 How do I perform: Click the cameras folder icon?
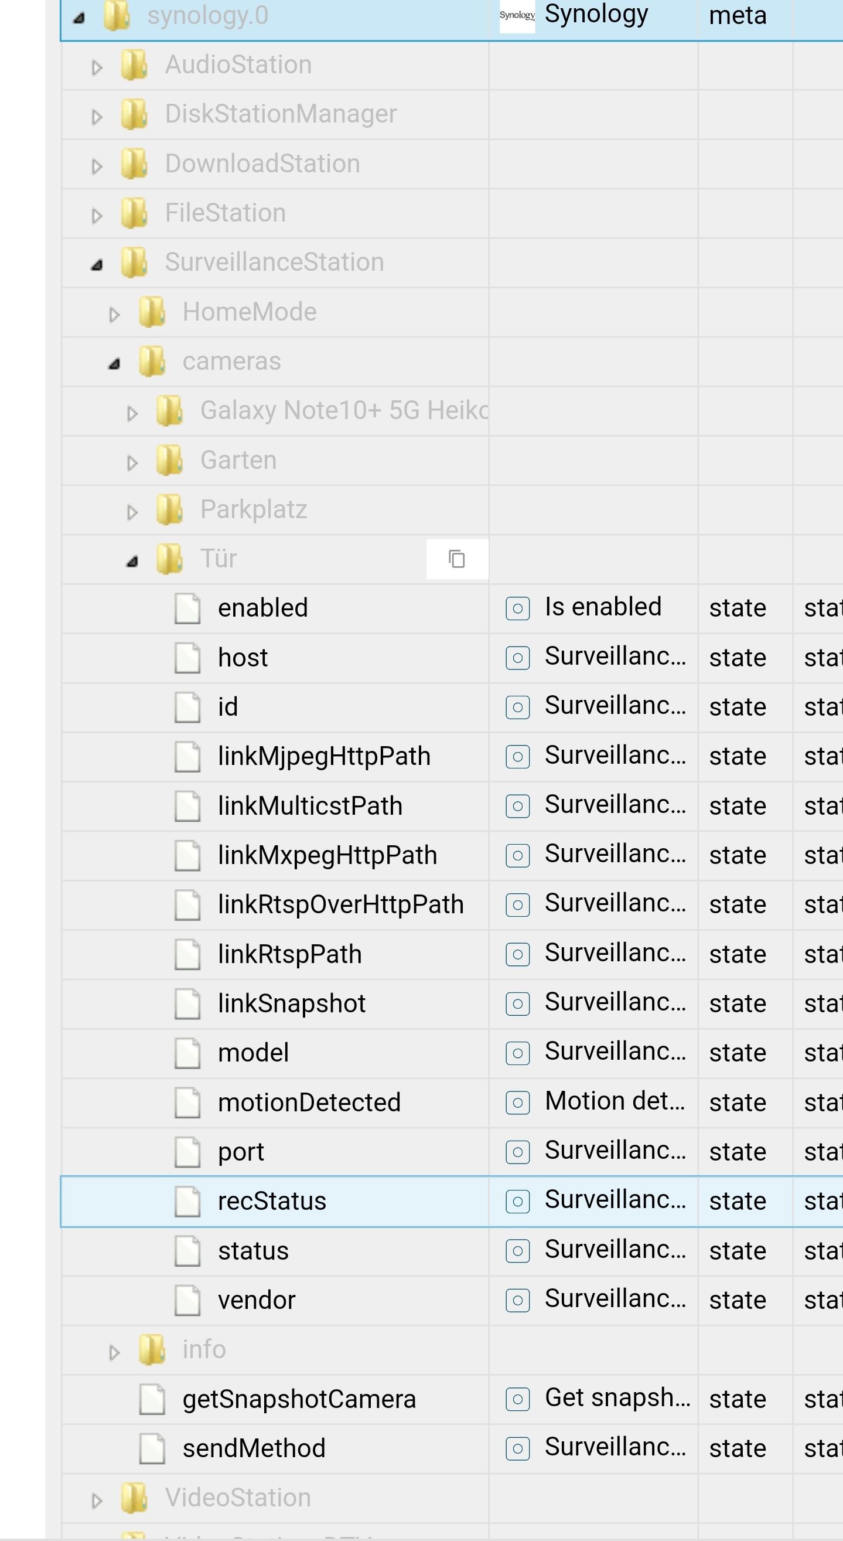pyautogui.click(x=152, y=361)
